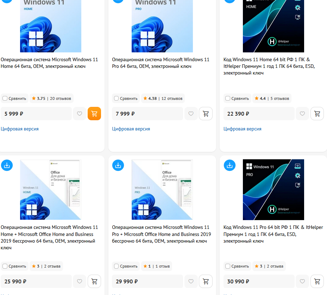Screen dimensions: 327x295
Task: Check Сравнить for Windows 11 Home OEM
Action: (5, 98)
